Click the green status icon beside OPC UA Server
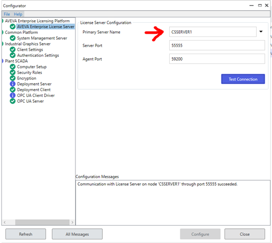 coord(13,101)
